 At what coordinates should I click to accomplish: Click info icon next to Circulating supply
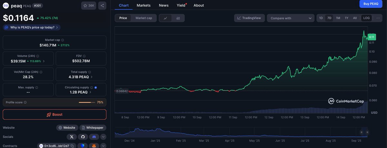(x=92, y=88)
